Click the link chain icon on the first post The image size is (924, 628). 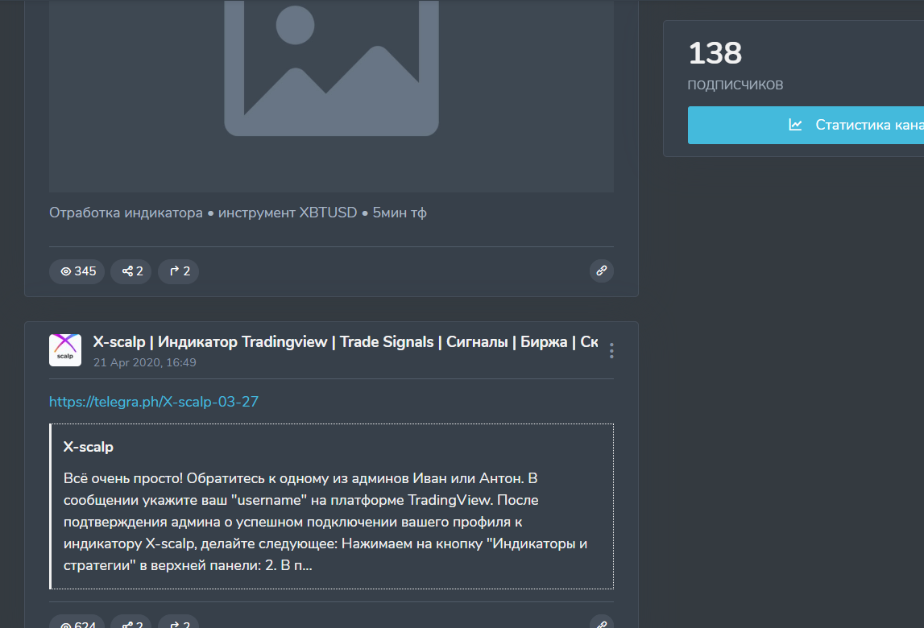pos(602,271)
